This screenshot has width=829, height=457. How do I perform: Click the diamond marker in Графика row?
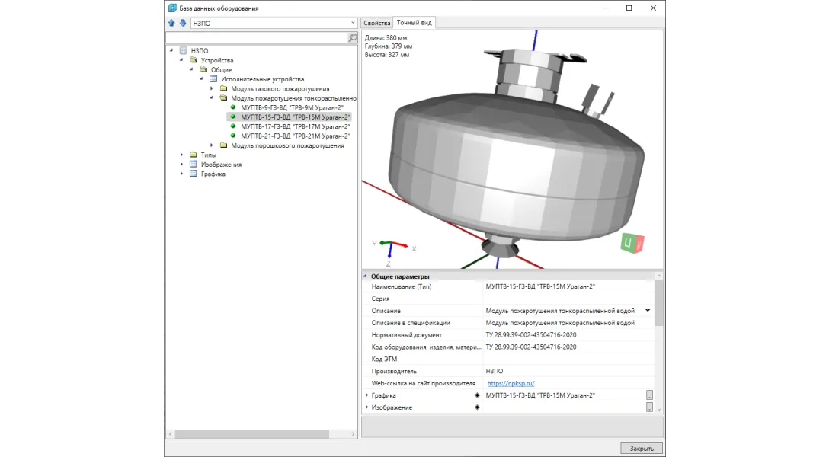click(477, 395)
